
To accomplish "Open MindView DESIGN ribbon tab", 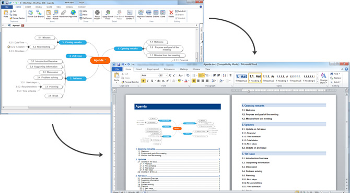I will point(69,7).
